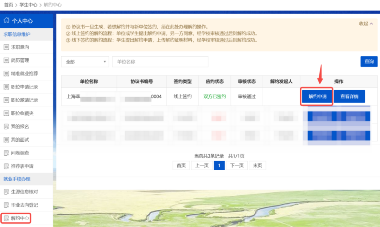Go to 首页 in the breadcrumb
This screenshot has width=380, height=227.
point(8,5)
